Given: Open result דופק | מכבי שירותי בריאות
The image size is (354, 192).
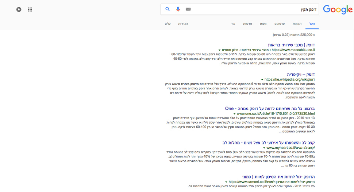Looking at the screenshot, I should coord(291,45).
